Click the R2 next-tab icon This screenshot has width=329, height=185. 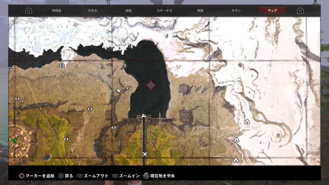pos(300,11)
